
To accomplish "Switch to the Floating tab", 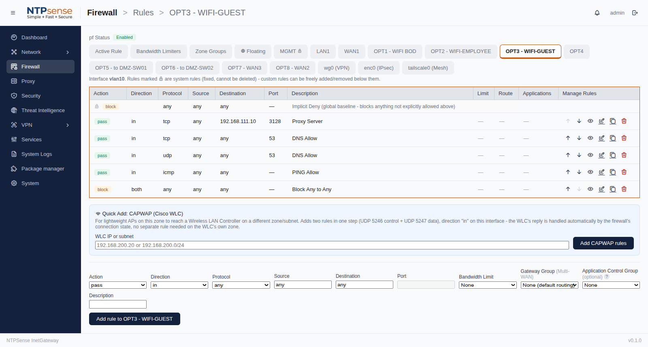I will (x=253, y=51).
